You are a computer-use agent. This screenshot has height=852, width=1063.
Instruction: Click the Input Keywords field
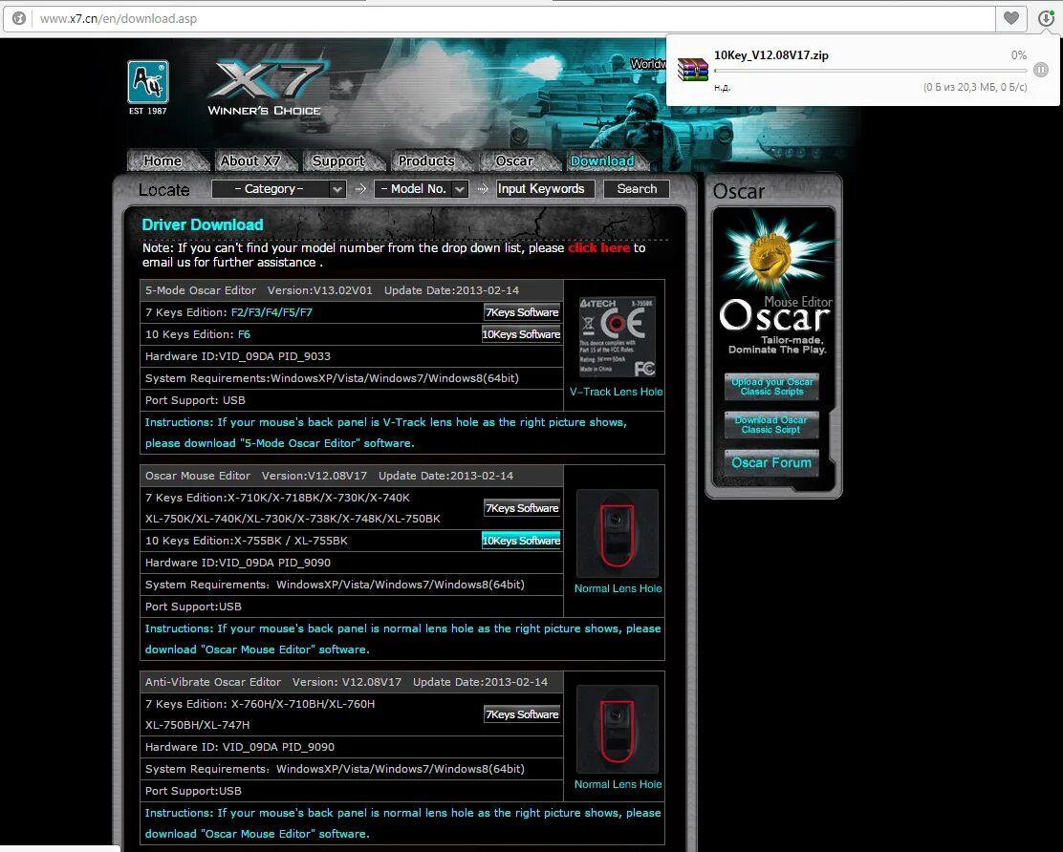click(x=545, y=189)
